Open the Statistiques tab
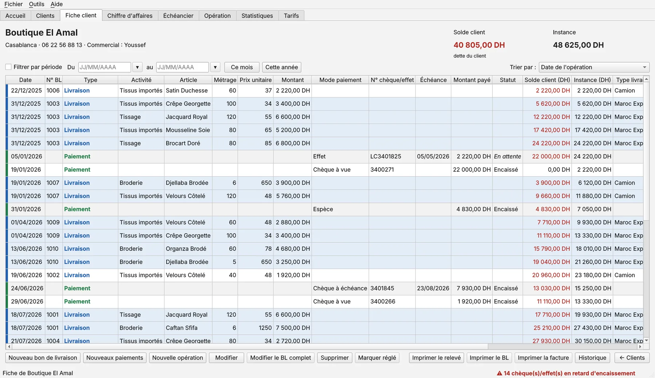 pos(257,16)
